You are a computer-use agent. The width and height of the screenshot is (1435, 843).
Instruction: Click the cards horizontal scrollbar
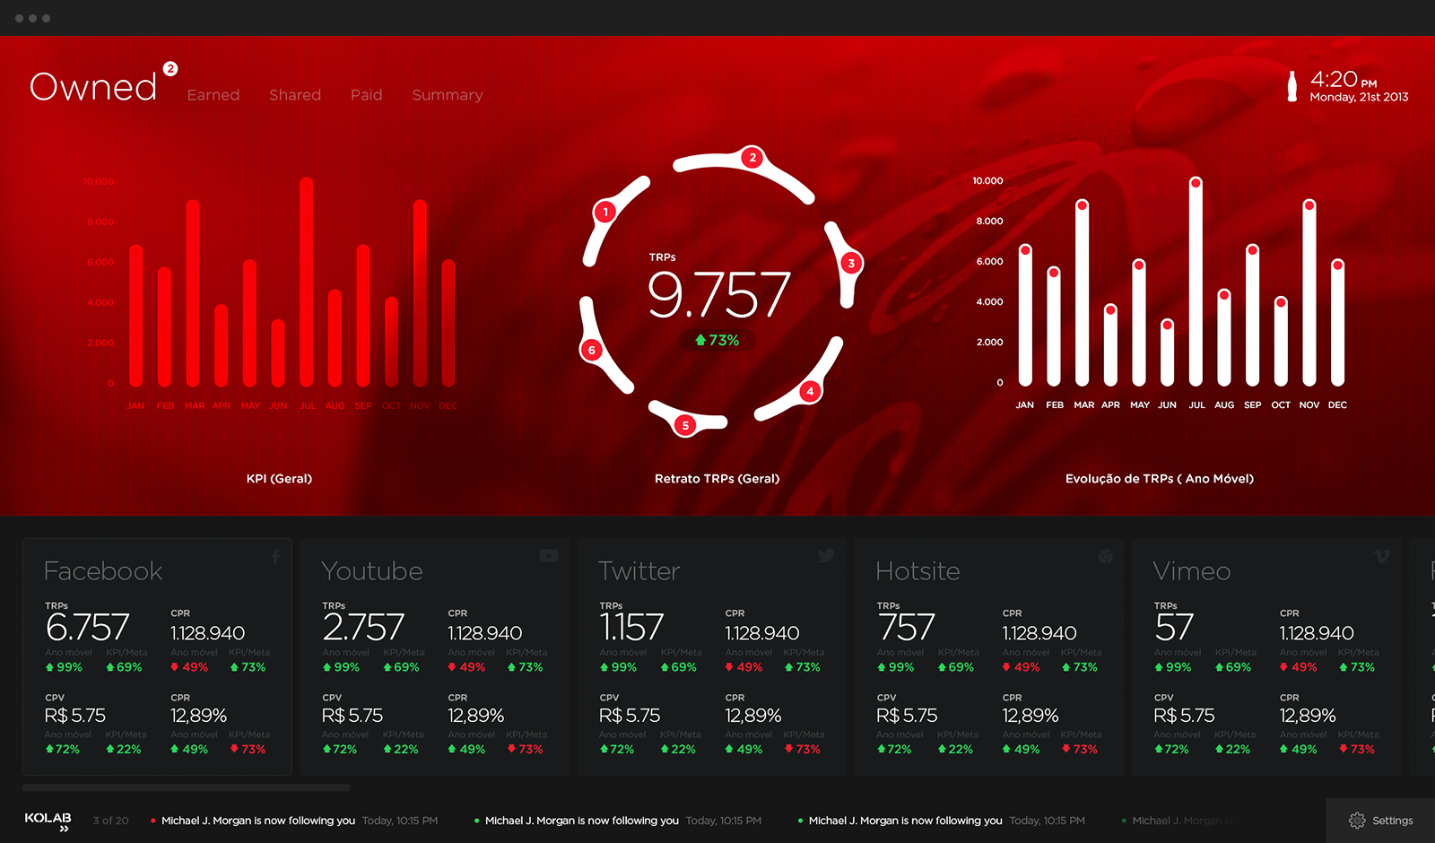[186, 788]
